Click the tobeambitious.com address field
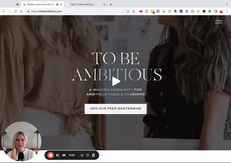Viewport: 231px width, 163px height. pos(76,11)
